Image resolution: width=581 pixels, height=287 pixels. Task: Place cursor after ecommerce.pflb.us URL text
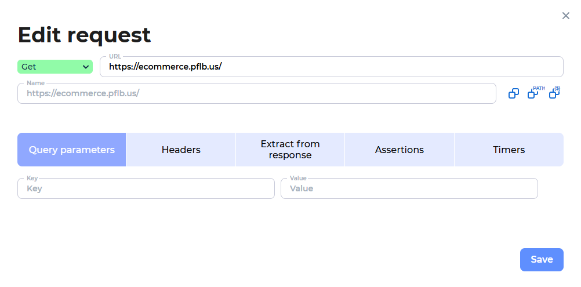click(x=222, y=67)
